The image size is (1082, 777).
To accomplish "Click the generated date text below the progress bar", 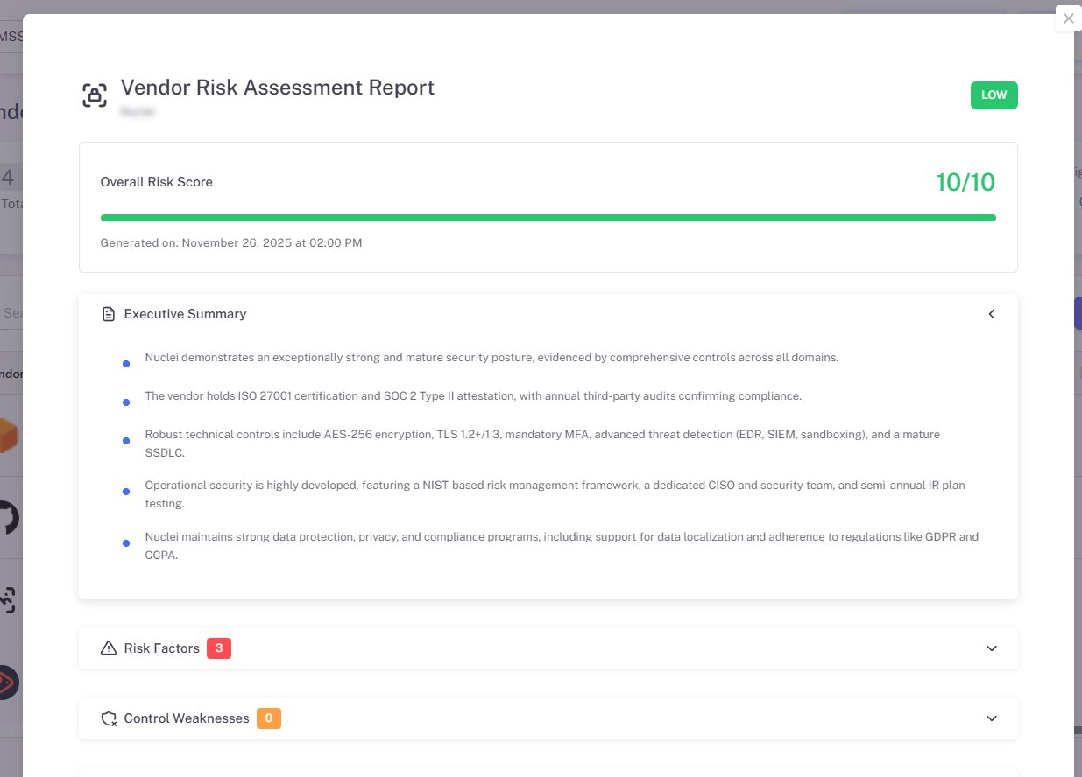I will coord(230,242).
